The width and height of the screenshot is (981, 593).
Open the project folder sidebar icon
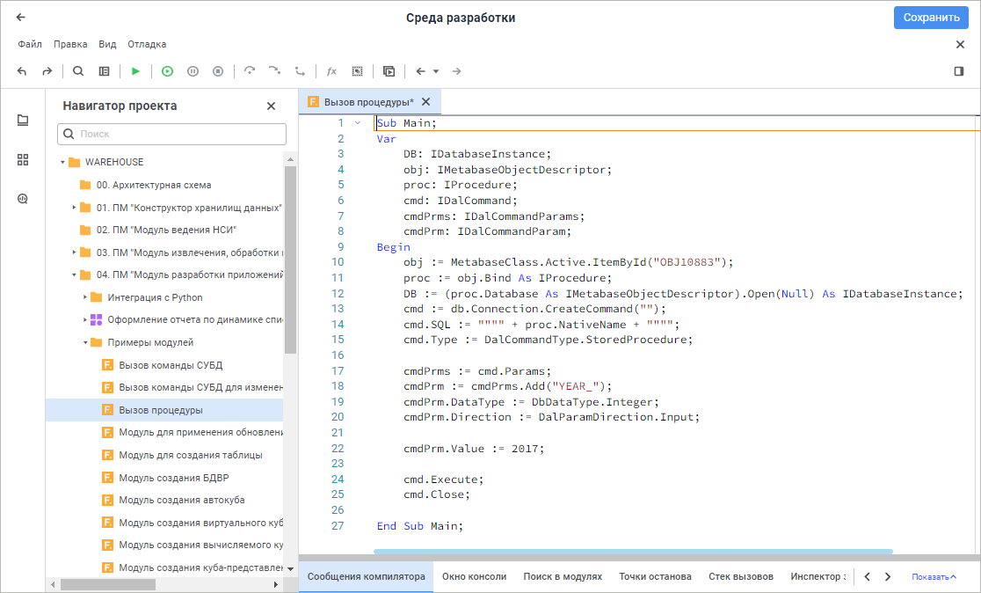pyautogui.click(x=23, y=121)
